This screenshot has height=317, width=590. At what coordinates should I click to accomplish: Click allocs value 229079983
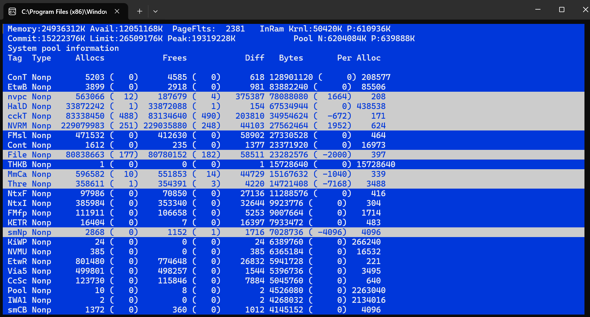[83, 126]
